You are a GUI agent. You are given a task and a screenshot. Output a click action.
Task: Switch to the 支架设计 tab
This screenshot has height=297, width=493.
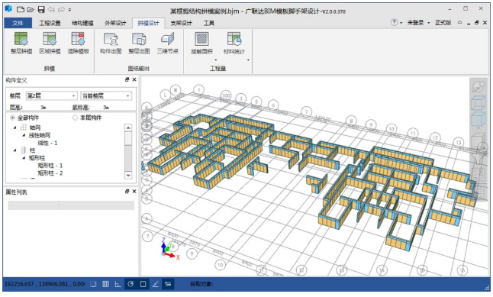pos(181,23)
